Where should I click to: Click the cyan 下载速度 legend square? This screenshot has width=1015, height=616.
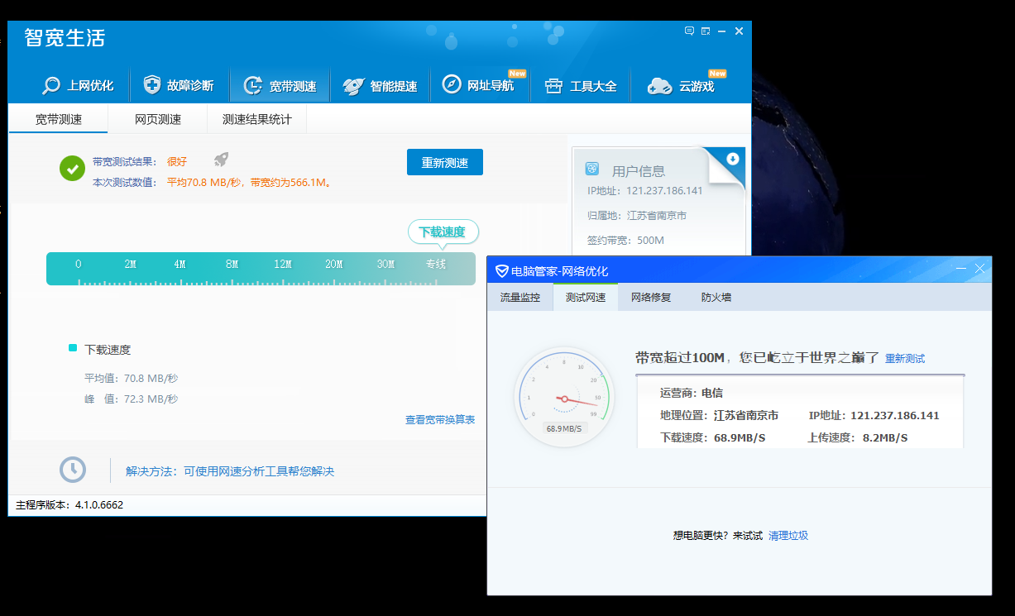click(x=73, y=348)
